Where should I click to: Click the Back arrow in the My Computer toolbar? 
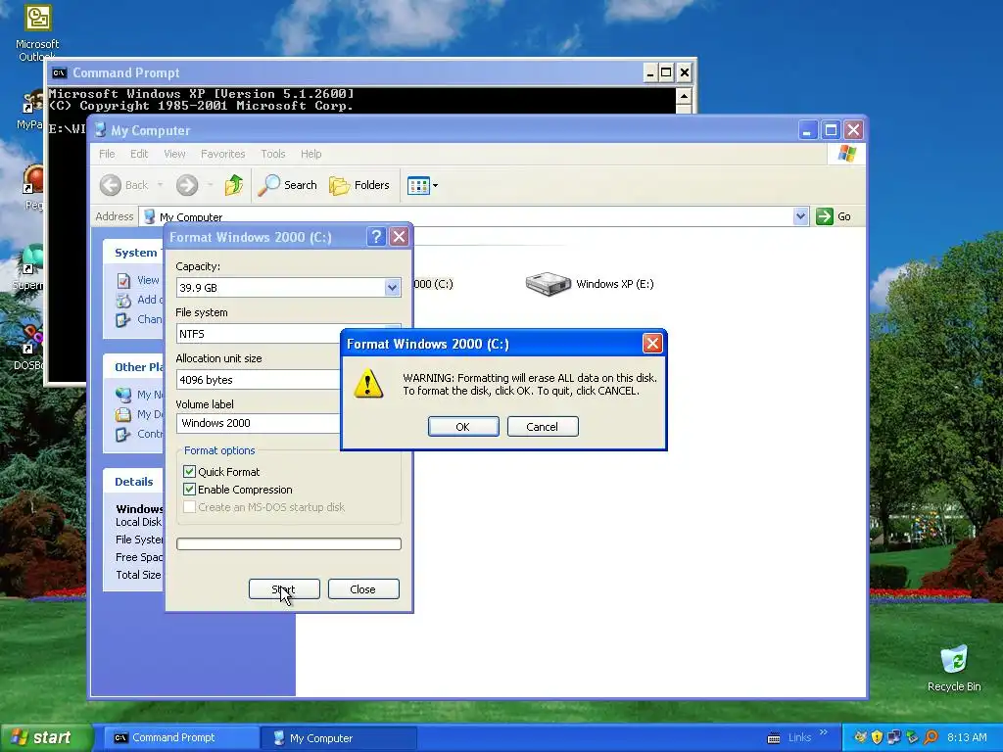tap(111, 185)
